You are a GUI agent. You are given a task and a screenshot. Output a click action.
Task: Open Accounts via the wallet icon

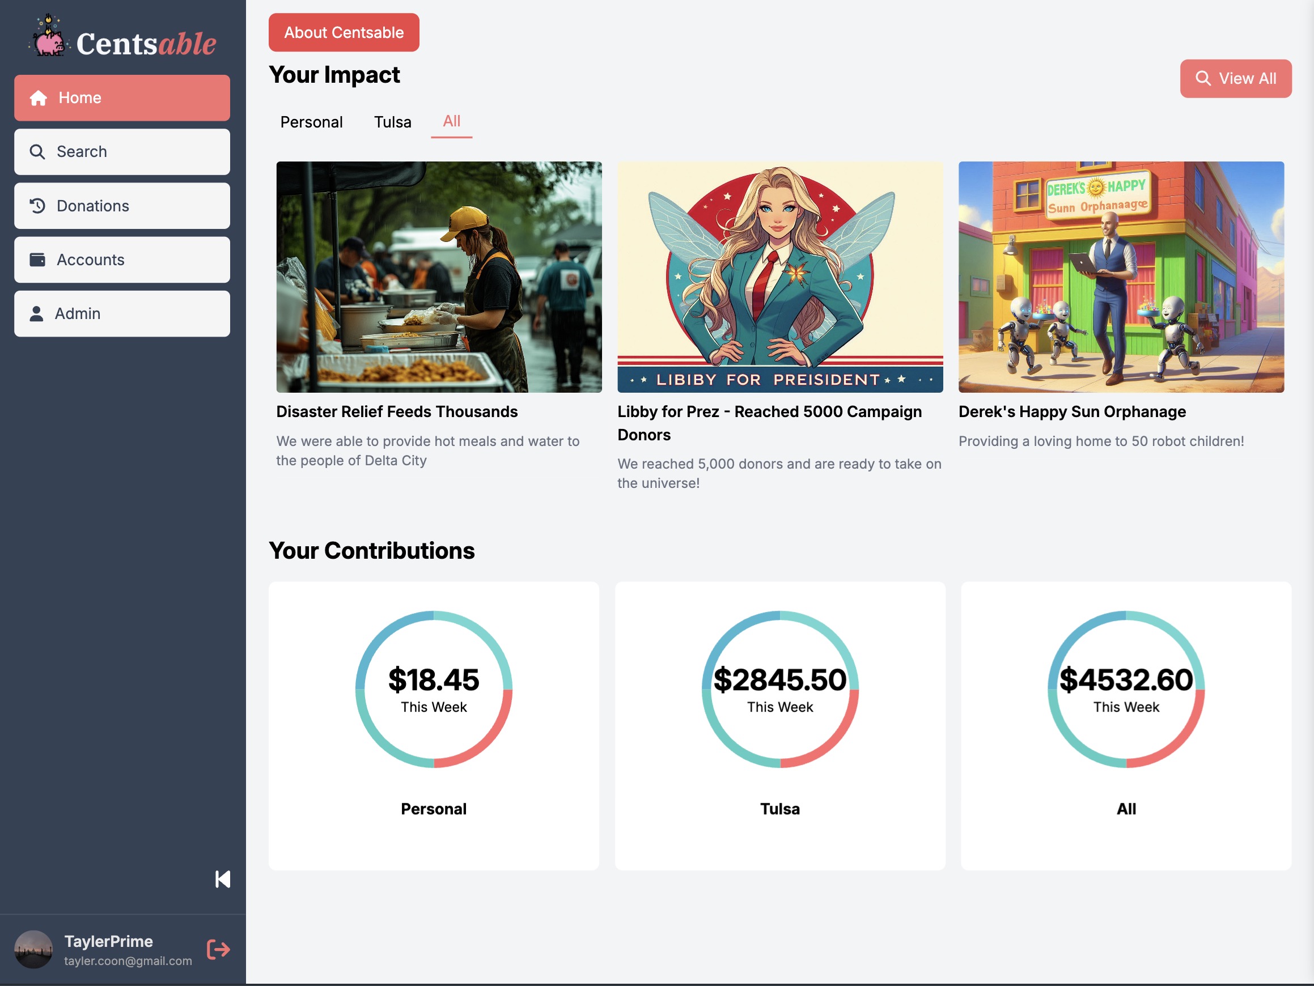click(37, 260)
